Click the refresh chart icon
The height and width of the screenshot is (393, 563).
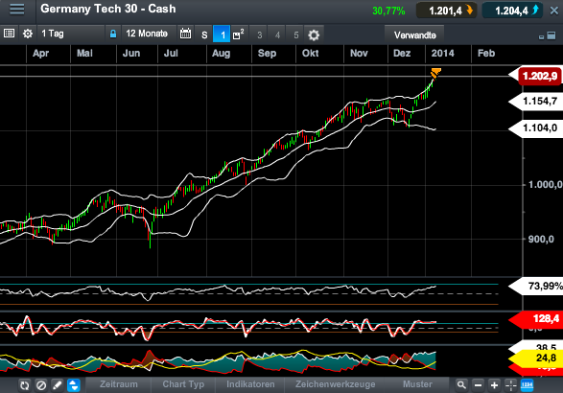click(24, 385)
